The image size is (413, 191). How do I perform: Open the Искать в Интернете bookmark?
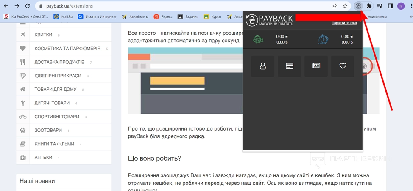pos(97,16)
